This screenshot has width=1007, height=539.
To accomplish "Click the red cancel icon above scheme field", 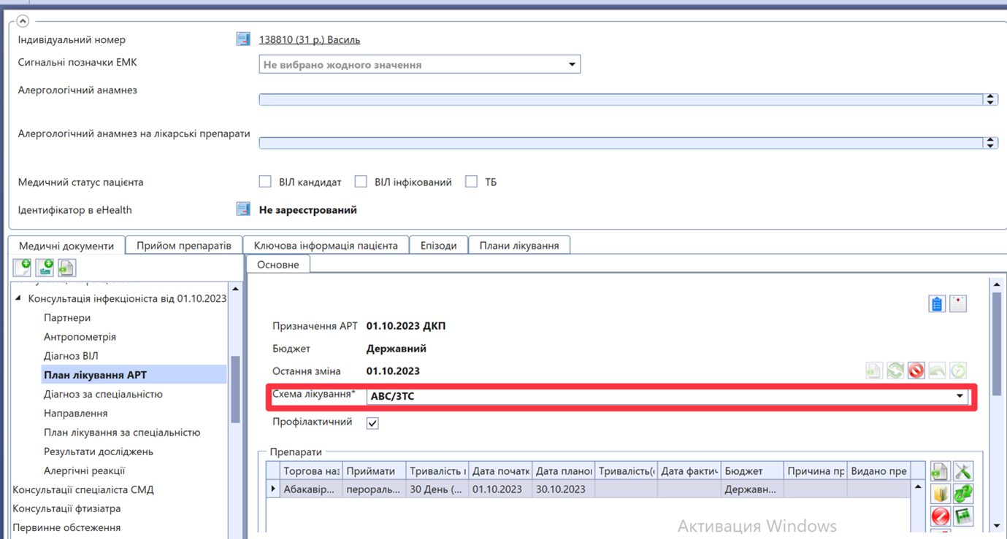I will click(916, 371).
